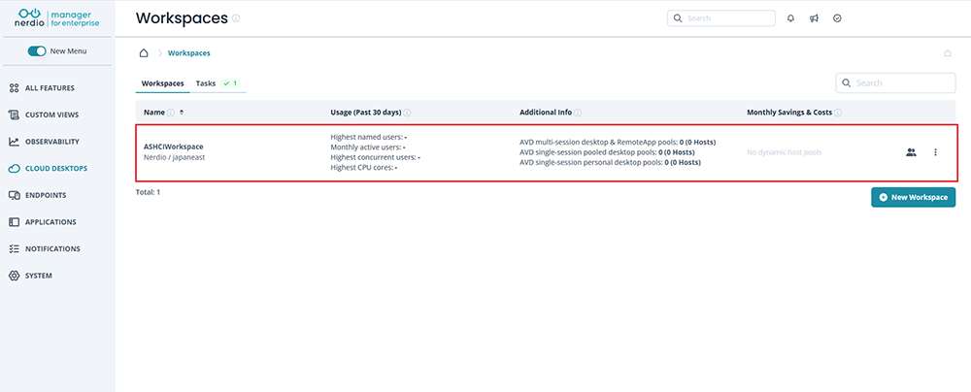This screenshot has width=971, height=392.
Task: Click AVD single-session pooled desktop pools line
Action: point(607,152)
